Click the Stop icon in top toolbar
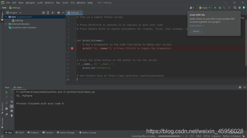Image resolution: width=247 pixels, height=138 pixels. (x=229, y=8)
